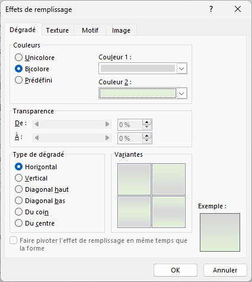Click the Annuler button
252x282 pixels.
tap(225, 270)
